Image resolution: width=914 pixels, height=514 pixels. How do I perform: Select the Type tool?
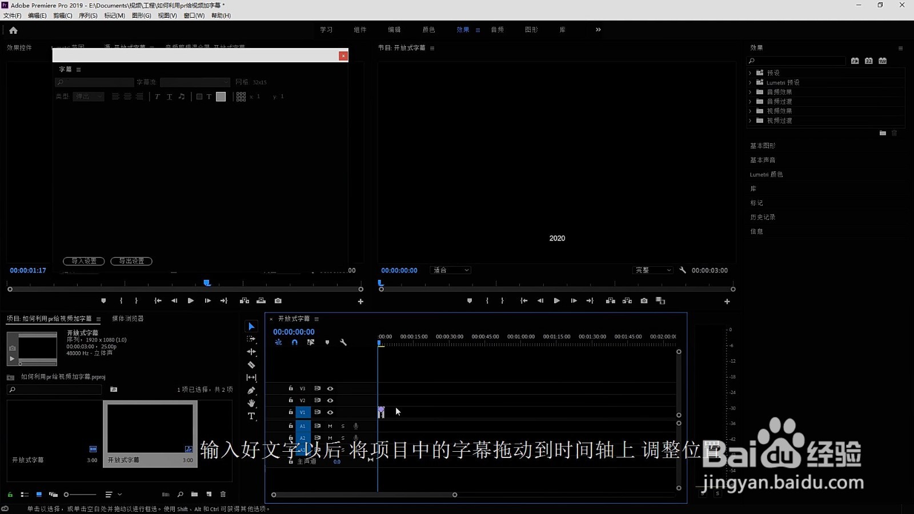(x=251, y=416)
